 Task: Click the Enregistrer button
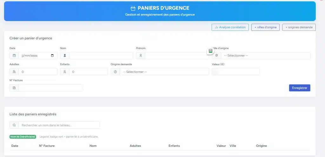[x=300, y=88]
